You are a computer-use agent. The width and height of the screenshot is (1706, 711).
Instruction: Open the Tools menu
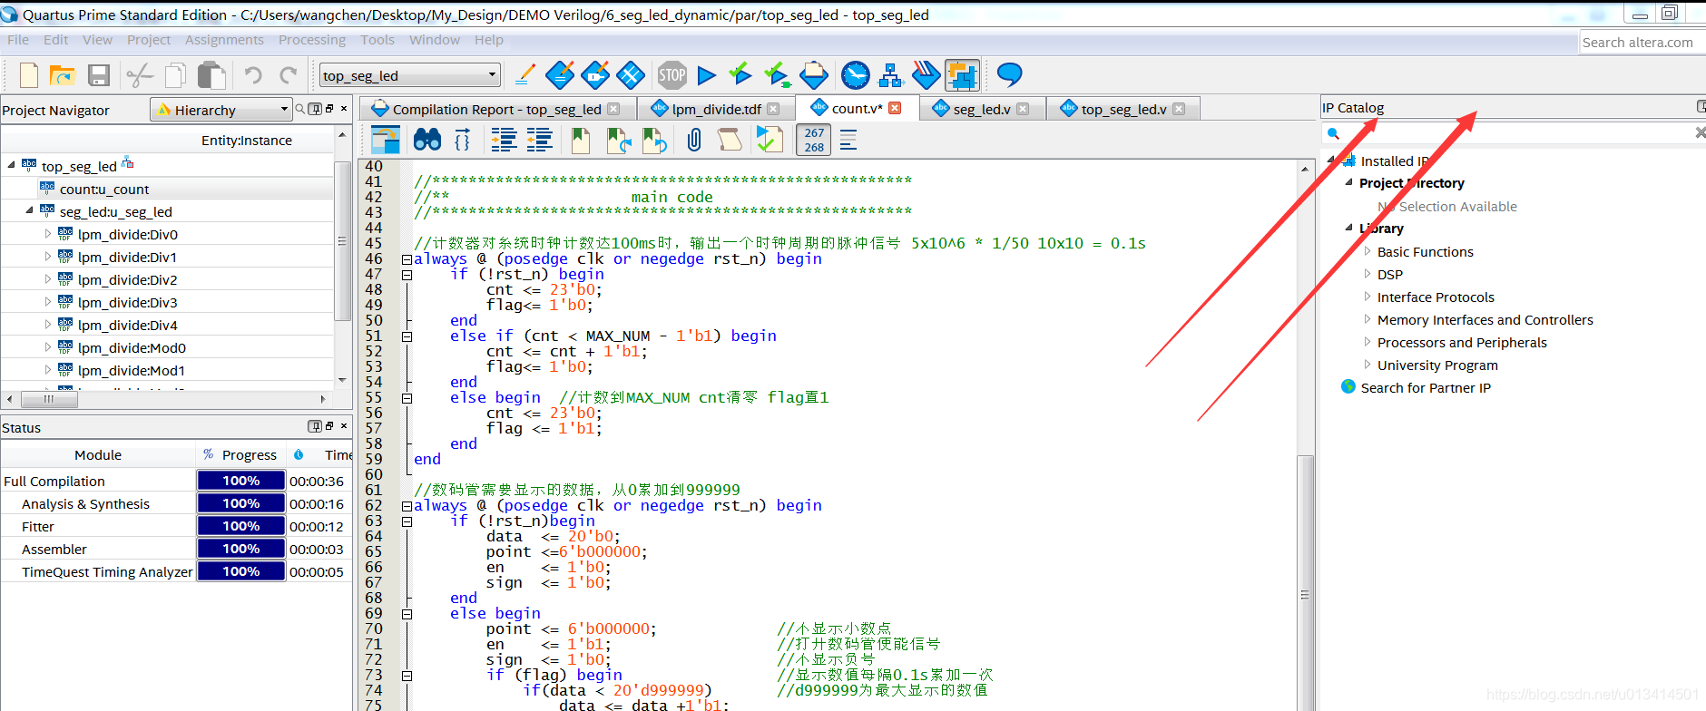pos(377,40)
